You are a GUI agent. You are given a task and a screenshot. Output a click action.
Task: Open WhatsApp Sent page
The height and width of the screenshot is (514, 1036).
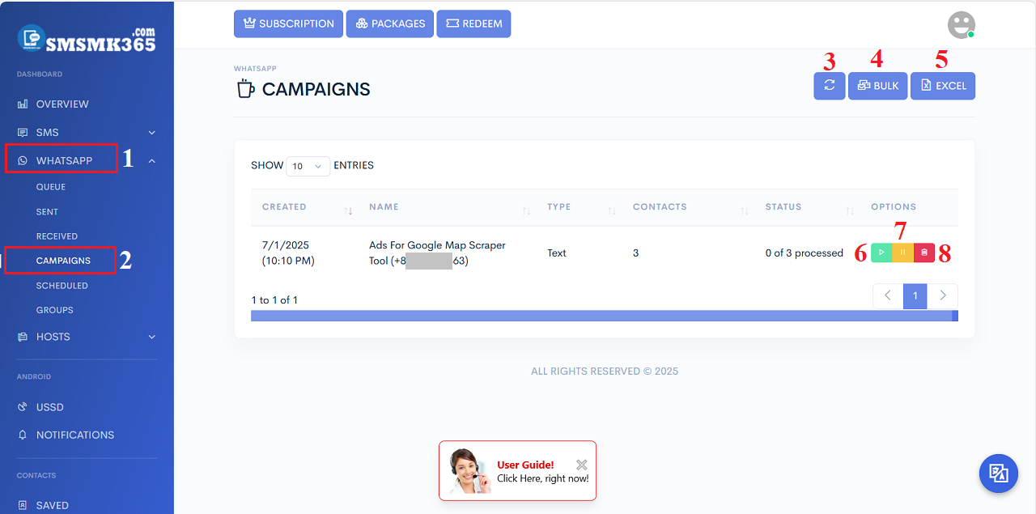47,211
